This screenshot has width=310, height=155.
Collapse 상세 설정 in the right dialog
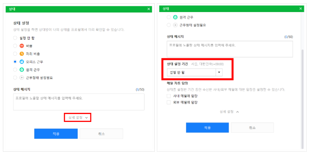point(230,112)
